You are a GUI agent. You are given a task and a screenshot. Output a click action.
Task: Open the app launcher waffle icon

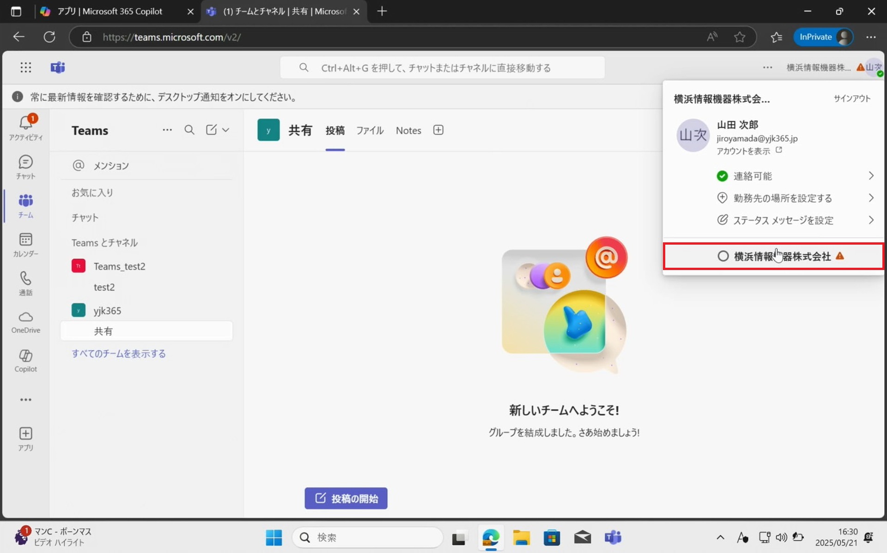[x=26, y=68]
